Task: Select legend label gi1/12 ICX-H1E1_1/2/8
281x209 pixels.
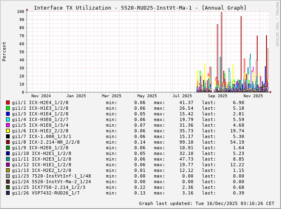Action: pos(42,165)
